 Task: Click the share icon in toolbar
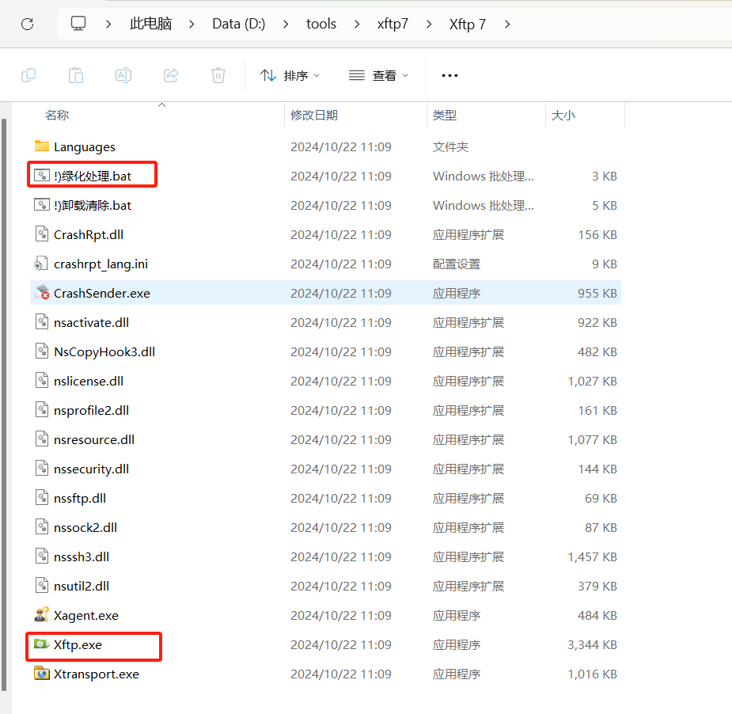coord(171,74)
